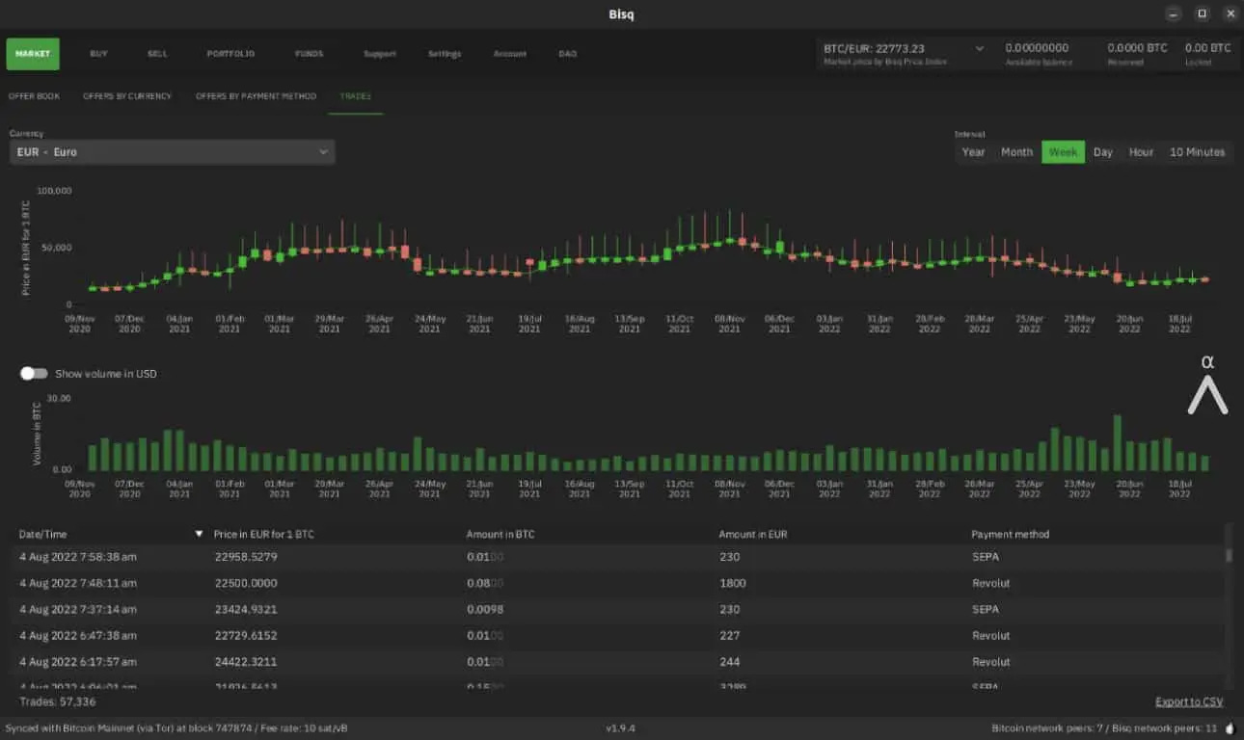Viewport: 1244px width, 740px height.
Task: Close the Bisq window
Action: tap(1230, 13)
